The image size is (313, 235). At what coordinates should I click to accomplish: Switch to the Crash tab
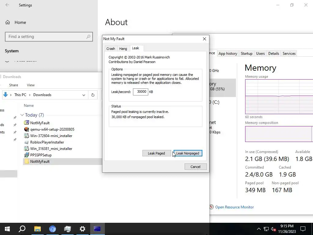(111, 49)
